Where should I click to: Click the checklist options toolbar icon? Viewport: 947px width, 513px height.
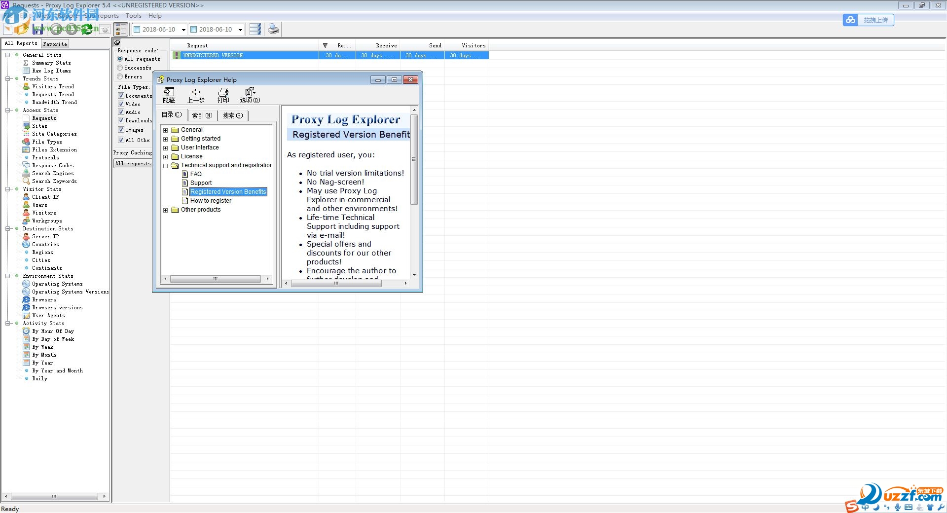(x=255, y=29)
